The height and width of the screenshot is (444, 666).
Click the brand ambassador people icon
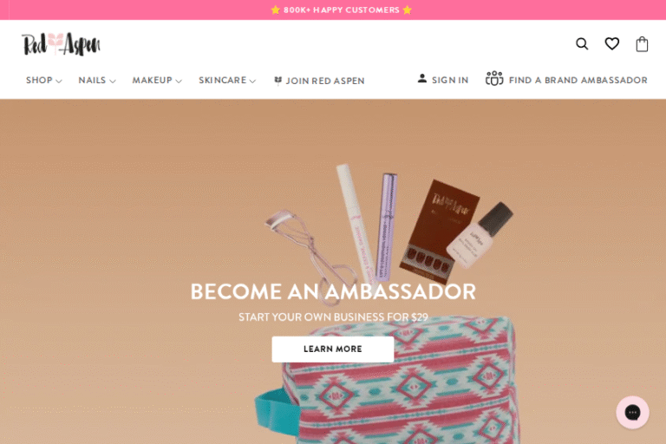point(494,79)
